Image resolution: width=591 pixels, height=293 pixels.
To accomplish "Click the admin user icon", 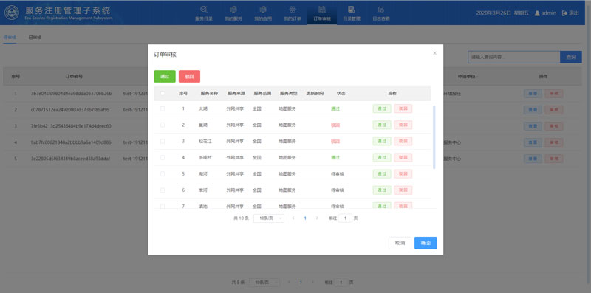I will (538, 13).
